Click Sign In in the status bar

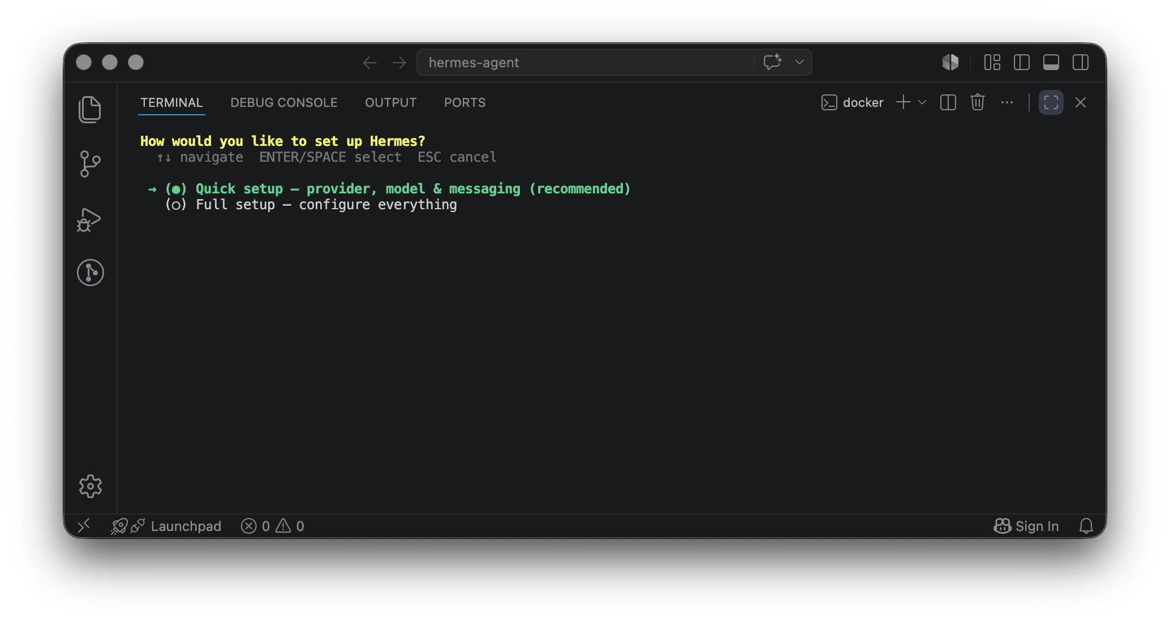tap(1037, 526)
